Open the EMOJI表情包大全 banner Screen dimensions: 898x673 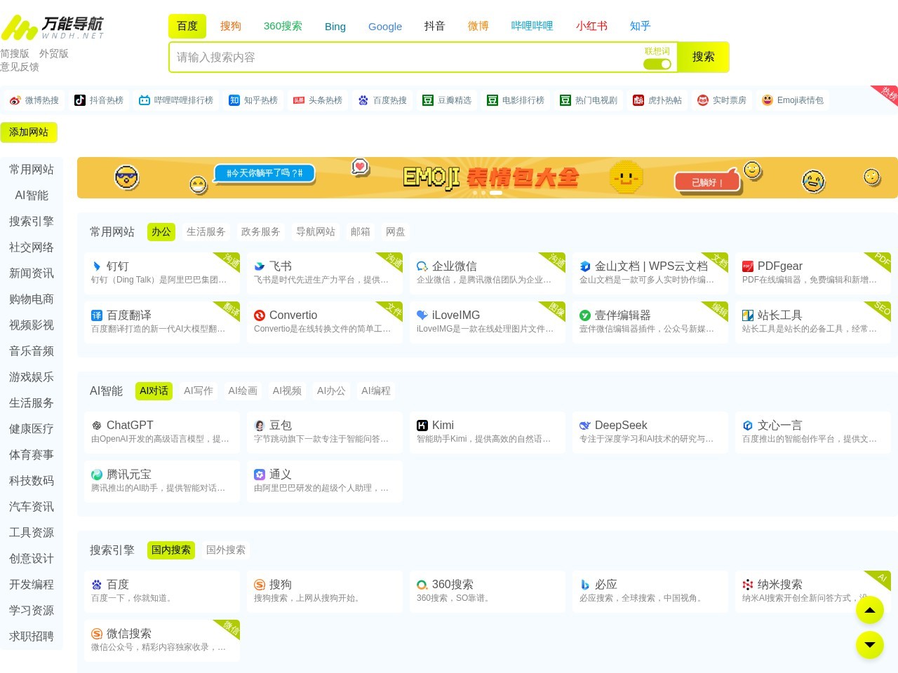tap(488, 177)
